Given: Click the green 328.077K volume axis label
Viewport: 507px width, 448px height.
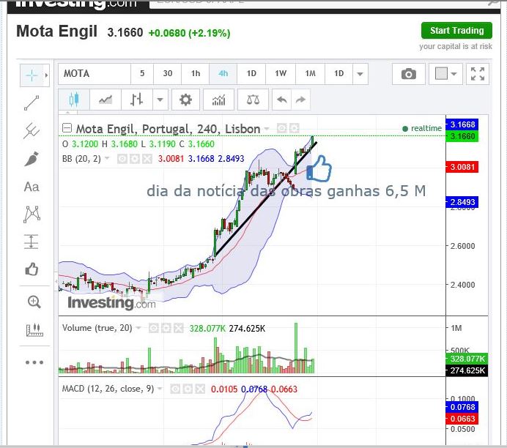Looking at the screenshot, I should (467, 359).
